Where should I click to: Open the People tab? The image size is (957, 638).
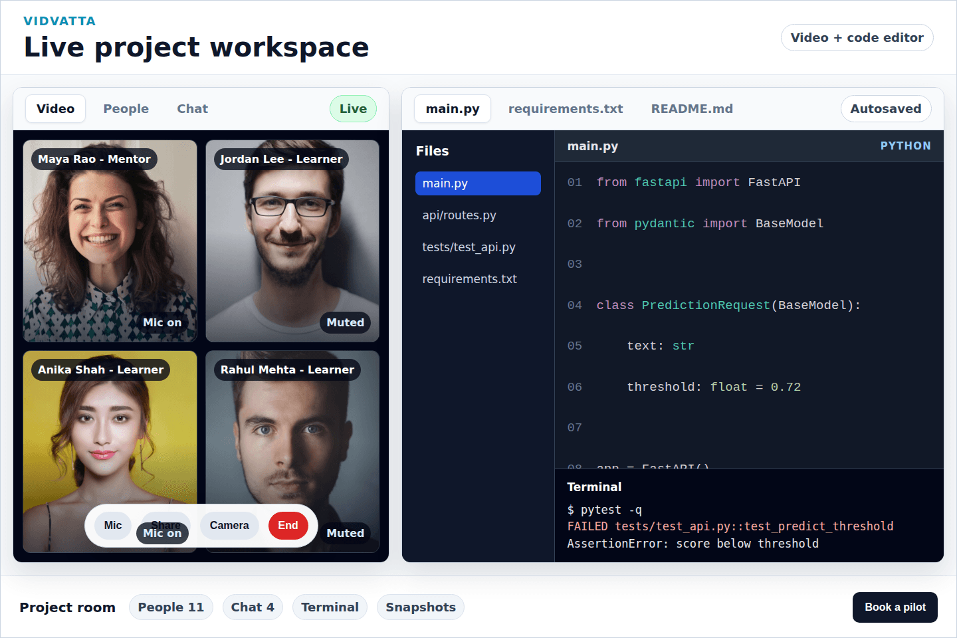click(126, 109)
